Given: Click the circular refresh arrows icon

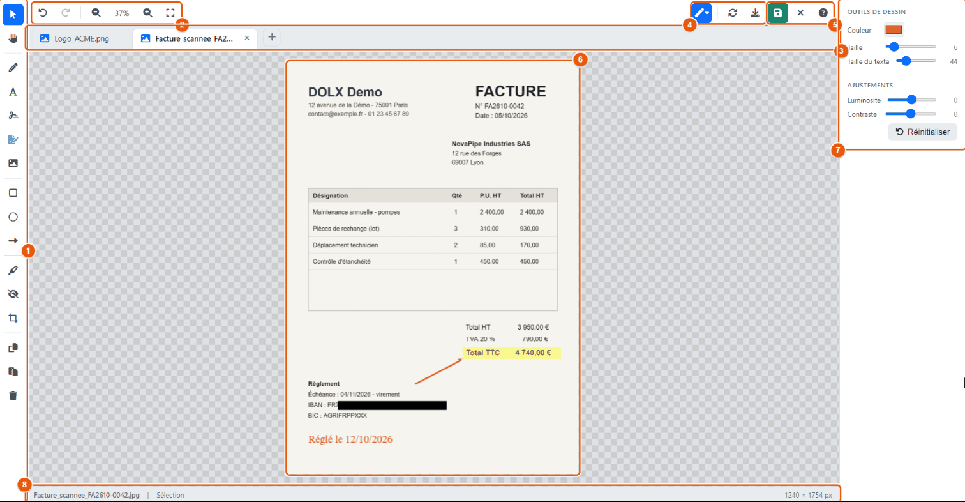Looking at the screenshot, I should (733, 13).
